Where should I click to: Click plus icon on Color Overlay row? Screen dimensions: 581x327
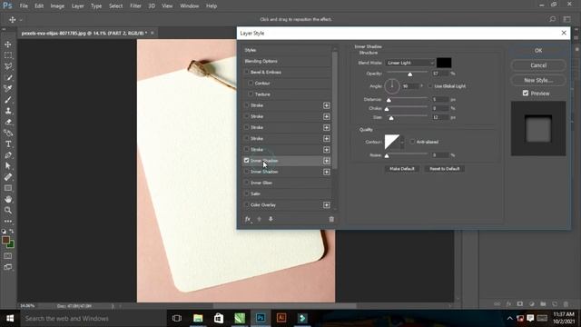coord(327,205)
